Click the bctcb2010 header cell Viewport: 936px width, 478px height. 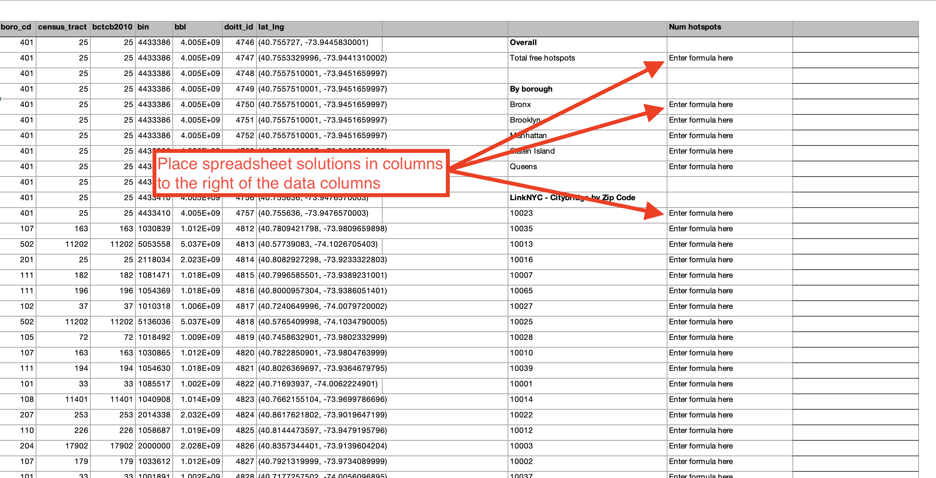point(113,29)
